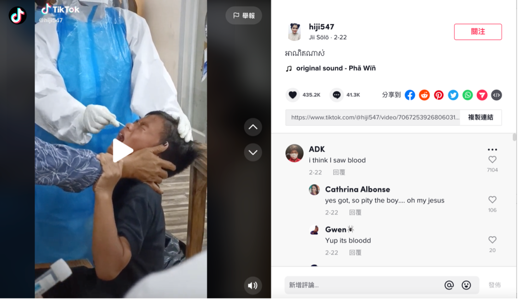The width and height of the screenshot is (518, 300).
Task: Go to the previous video with up chevron
Action: pos(253,127)
